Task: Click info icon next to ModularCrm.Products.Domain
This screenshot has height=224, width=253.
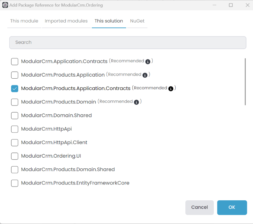Action: pyautogui.click(x=136, y=102)
